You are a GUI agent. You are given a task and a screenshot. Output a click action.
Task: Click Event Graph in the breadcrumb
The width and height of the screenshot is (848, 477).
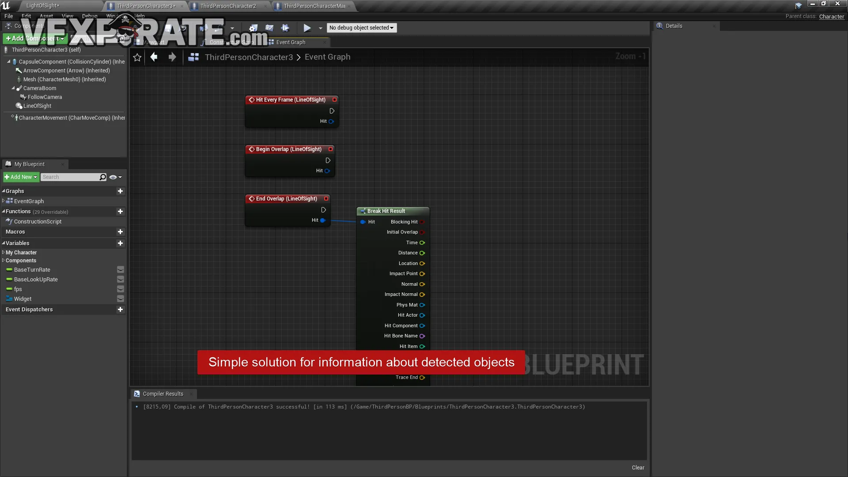click(327, 57)
